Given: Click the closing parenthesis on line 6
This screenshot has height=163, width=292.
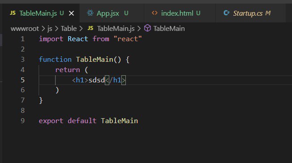Looking at the screenshot, I should click(57, 90).
